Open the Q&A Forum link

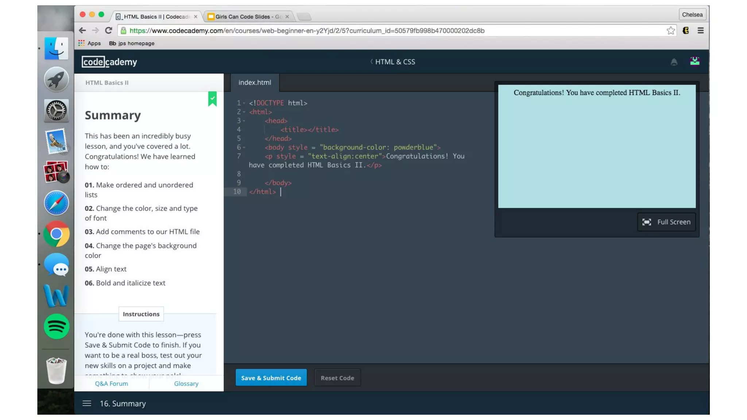click(x=111, y=383)
